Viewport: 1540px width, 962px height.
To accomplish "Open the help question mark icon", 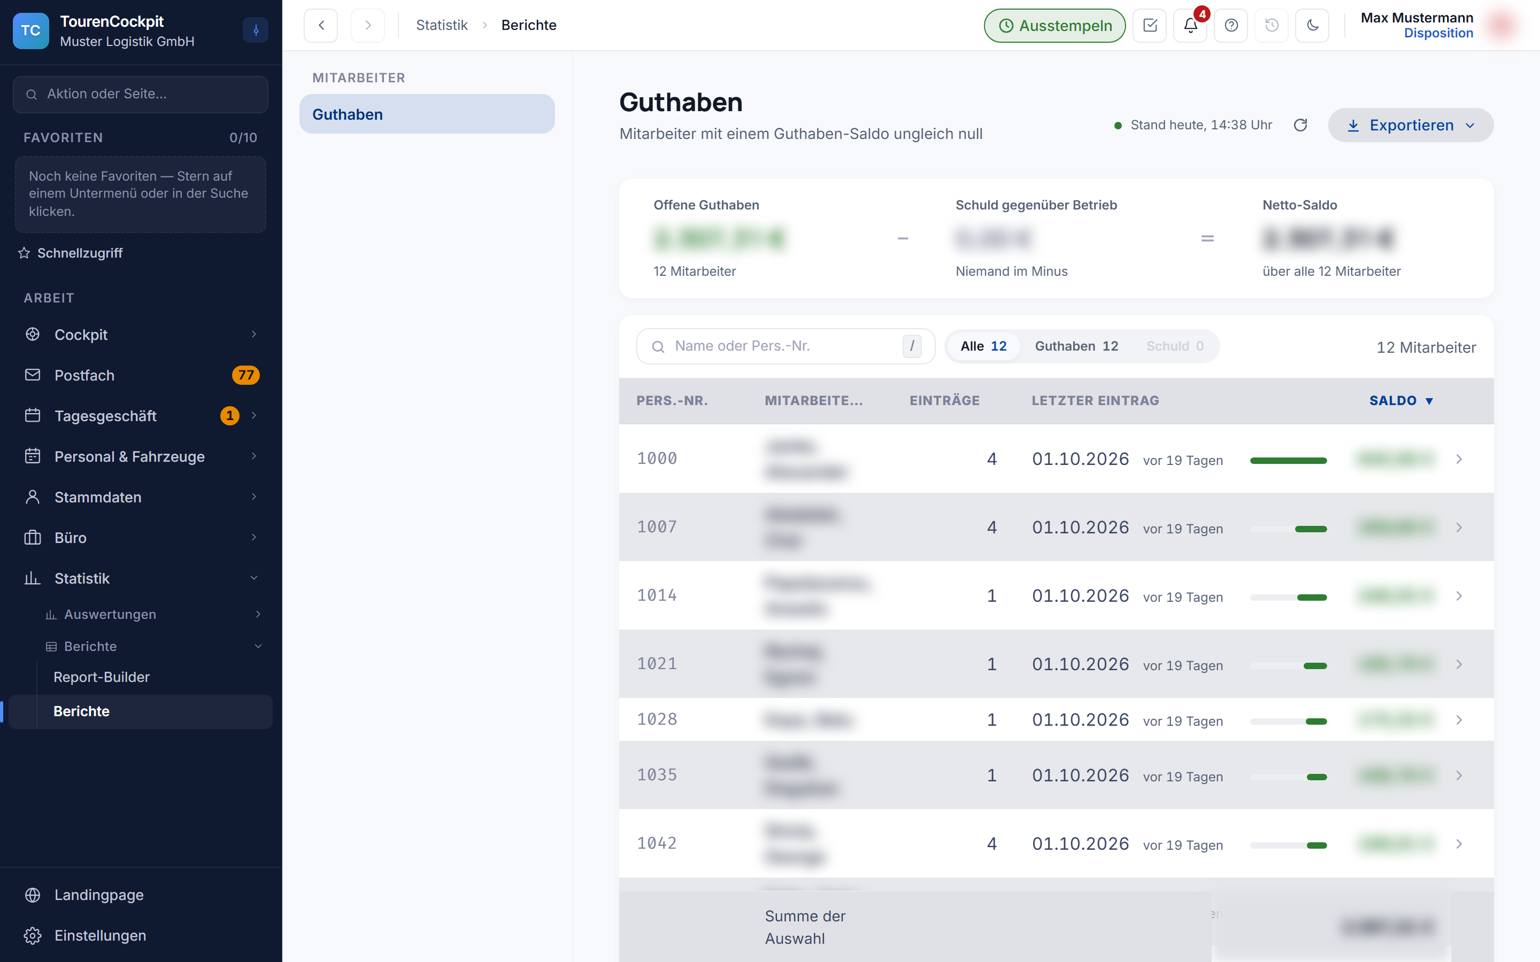I will click(x=1231, y=26).
